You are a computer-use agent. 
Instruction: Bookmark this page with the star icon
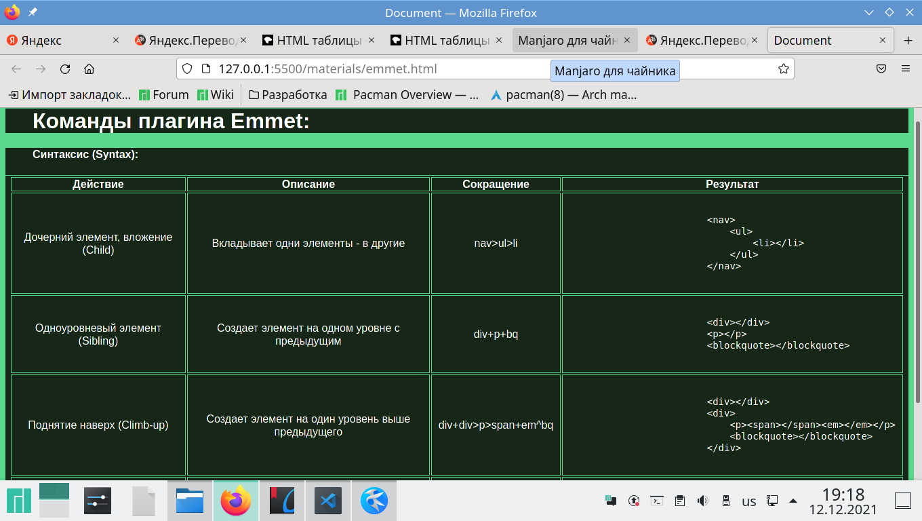pos(783,69)
